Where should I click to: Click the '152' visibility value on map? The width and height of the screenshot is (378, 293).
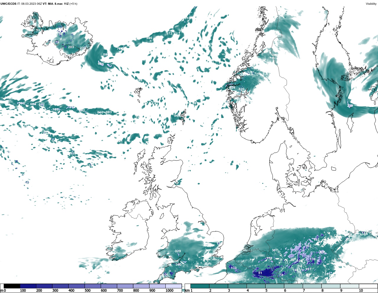[269, 258]
